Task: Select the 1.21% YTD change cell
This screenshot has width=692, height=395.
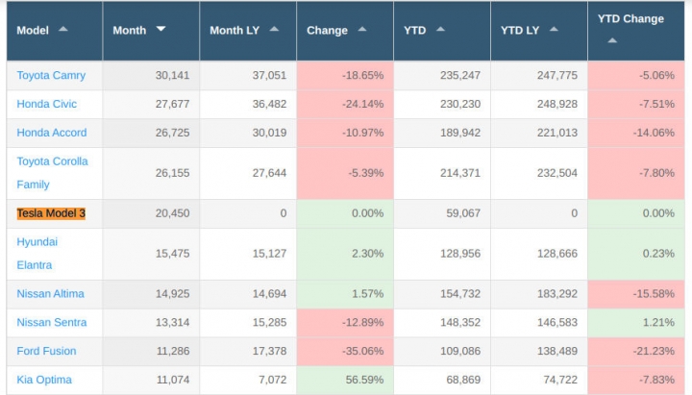Action: [636, 323]
